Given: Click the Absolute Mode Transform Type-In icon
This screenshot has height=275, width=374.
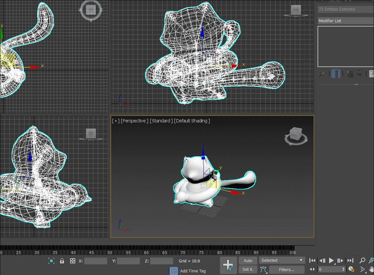Looking at the screenshot, I should 73,261.
